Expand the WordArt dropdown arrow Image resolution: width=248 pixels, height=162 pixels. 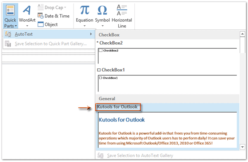(x=27, y=26)
